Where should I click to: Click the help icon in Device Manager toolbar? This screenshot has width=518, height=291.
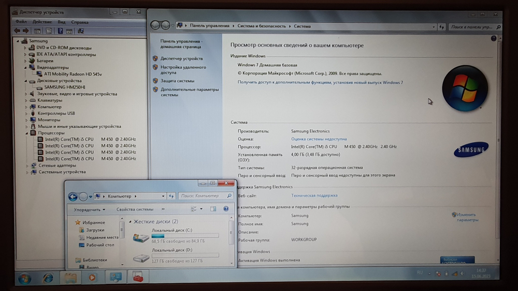60,31
